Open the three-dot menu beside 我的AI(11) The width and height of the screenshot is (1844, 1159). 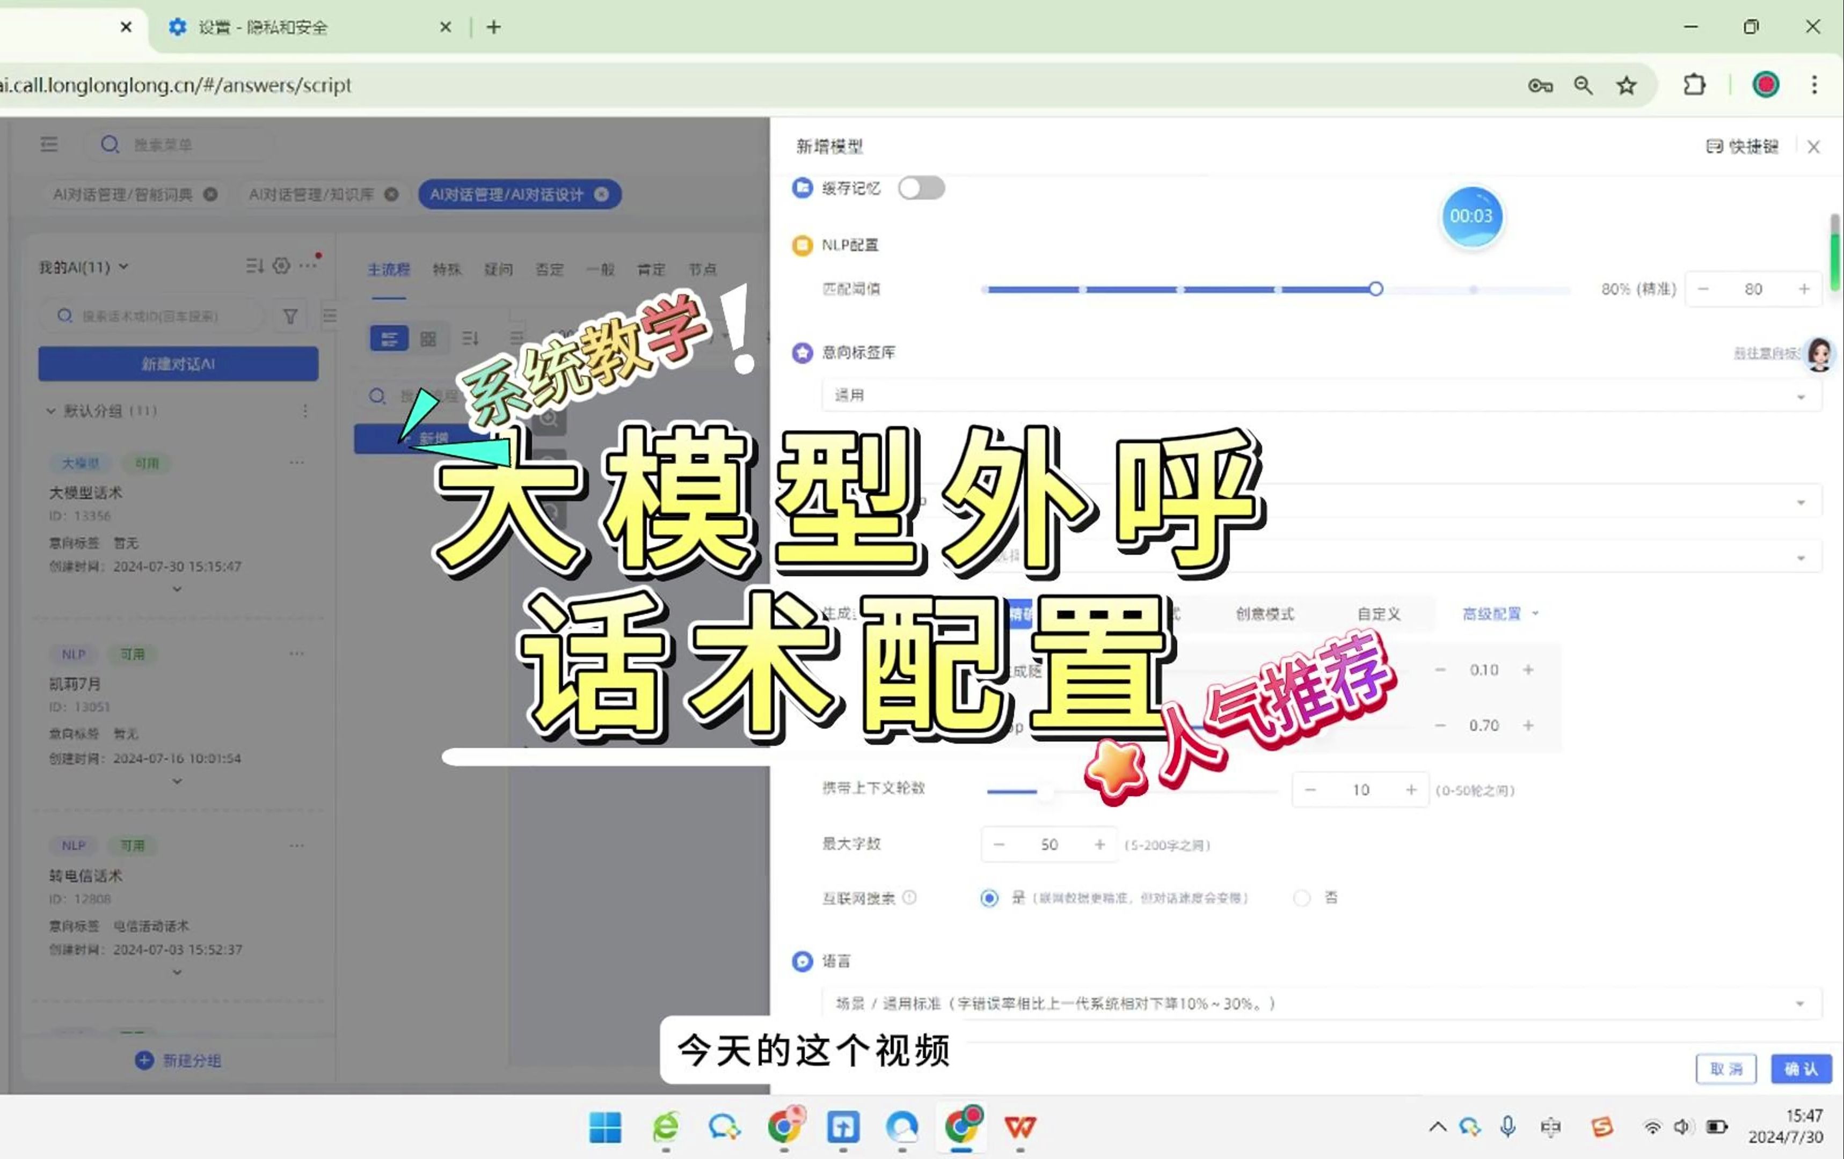308,266
